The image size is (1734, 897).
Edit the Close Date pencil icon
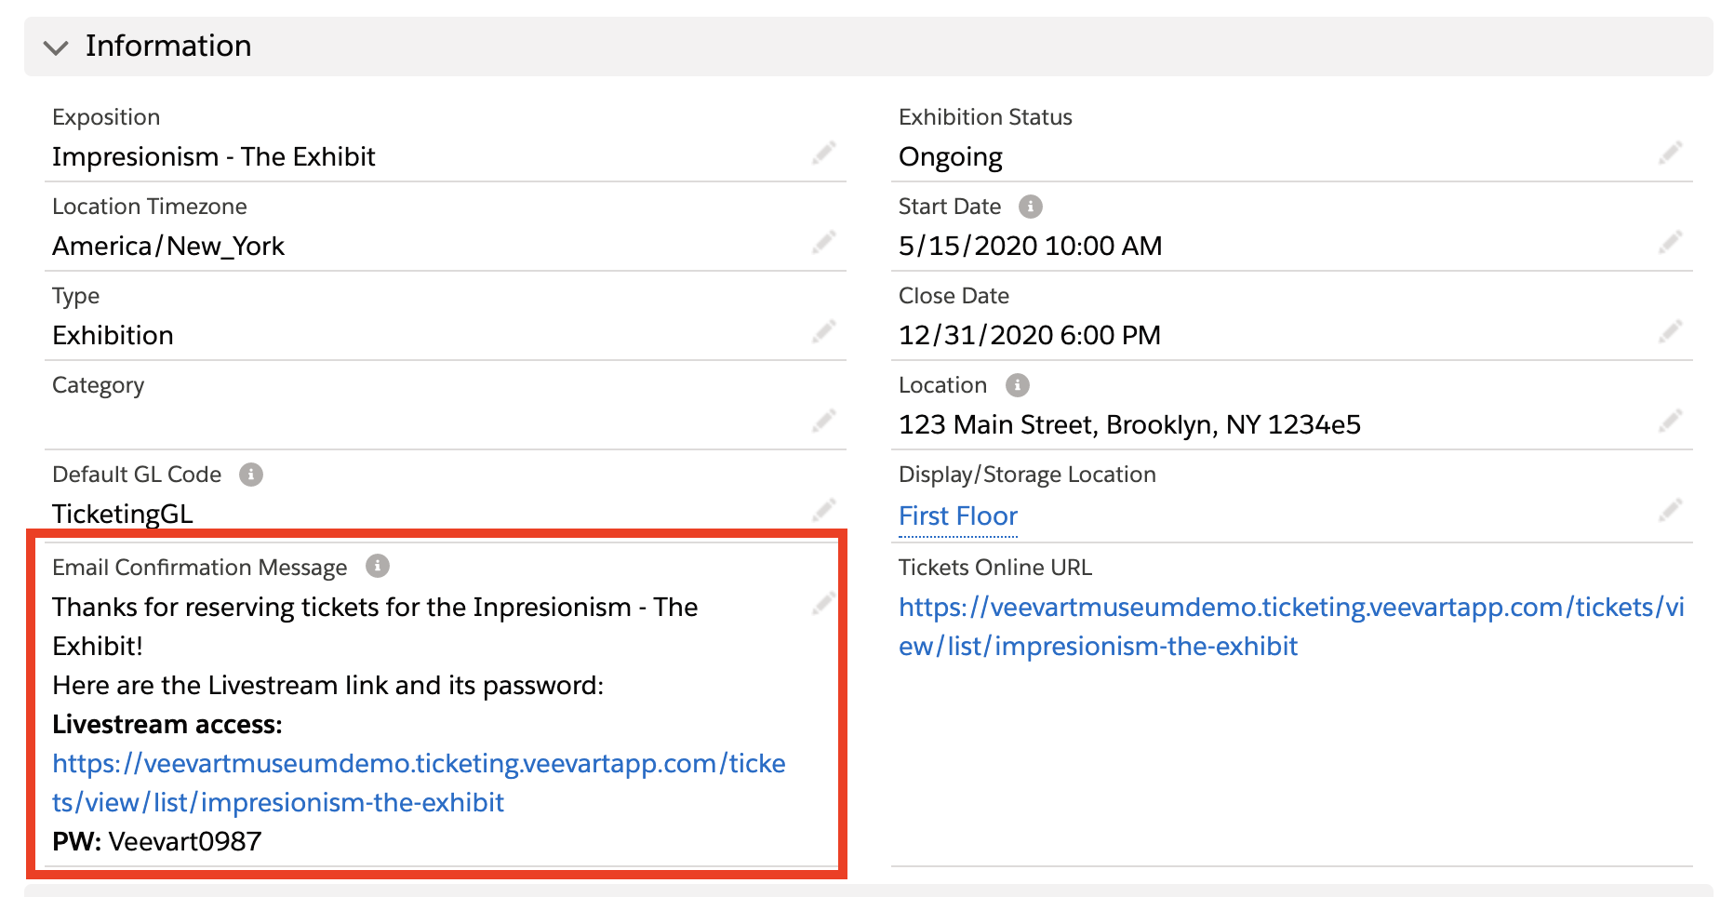pyautogui.click(x=1670, y=331)
